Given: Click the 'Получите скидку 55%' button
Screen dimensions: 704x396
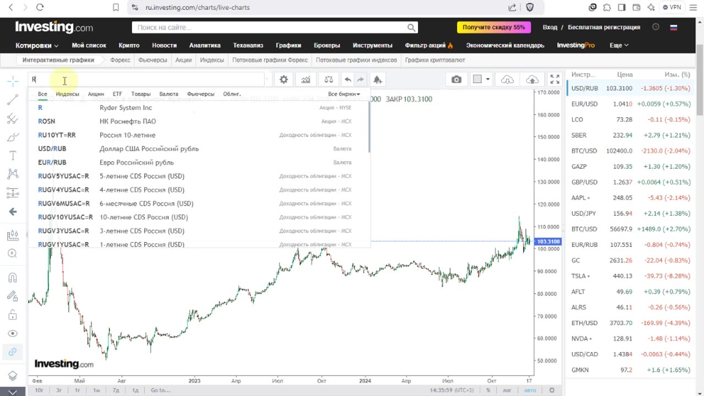Looking at the screenshot, I should coord(493,27).
